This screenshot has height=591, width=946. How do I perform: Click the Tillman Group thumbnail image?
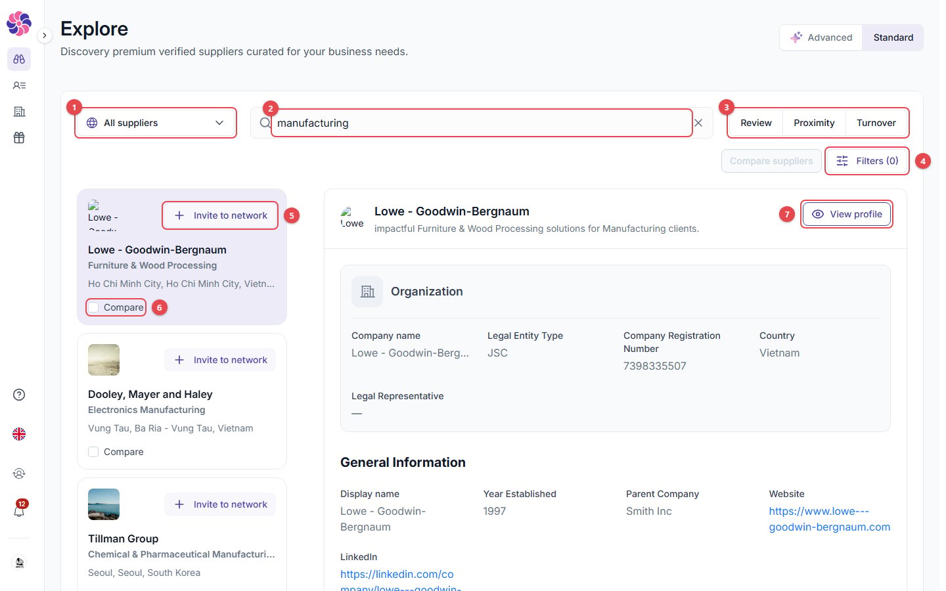click(x=104, y=504)
